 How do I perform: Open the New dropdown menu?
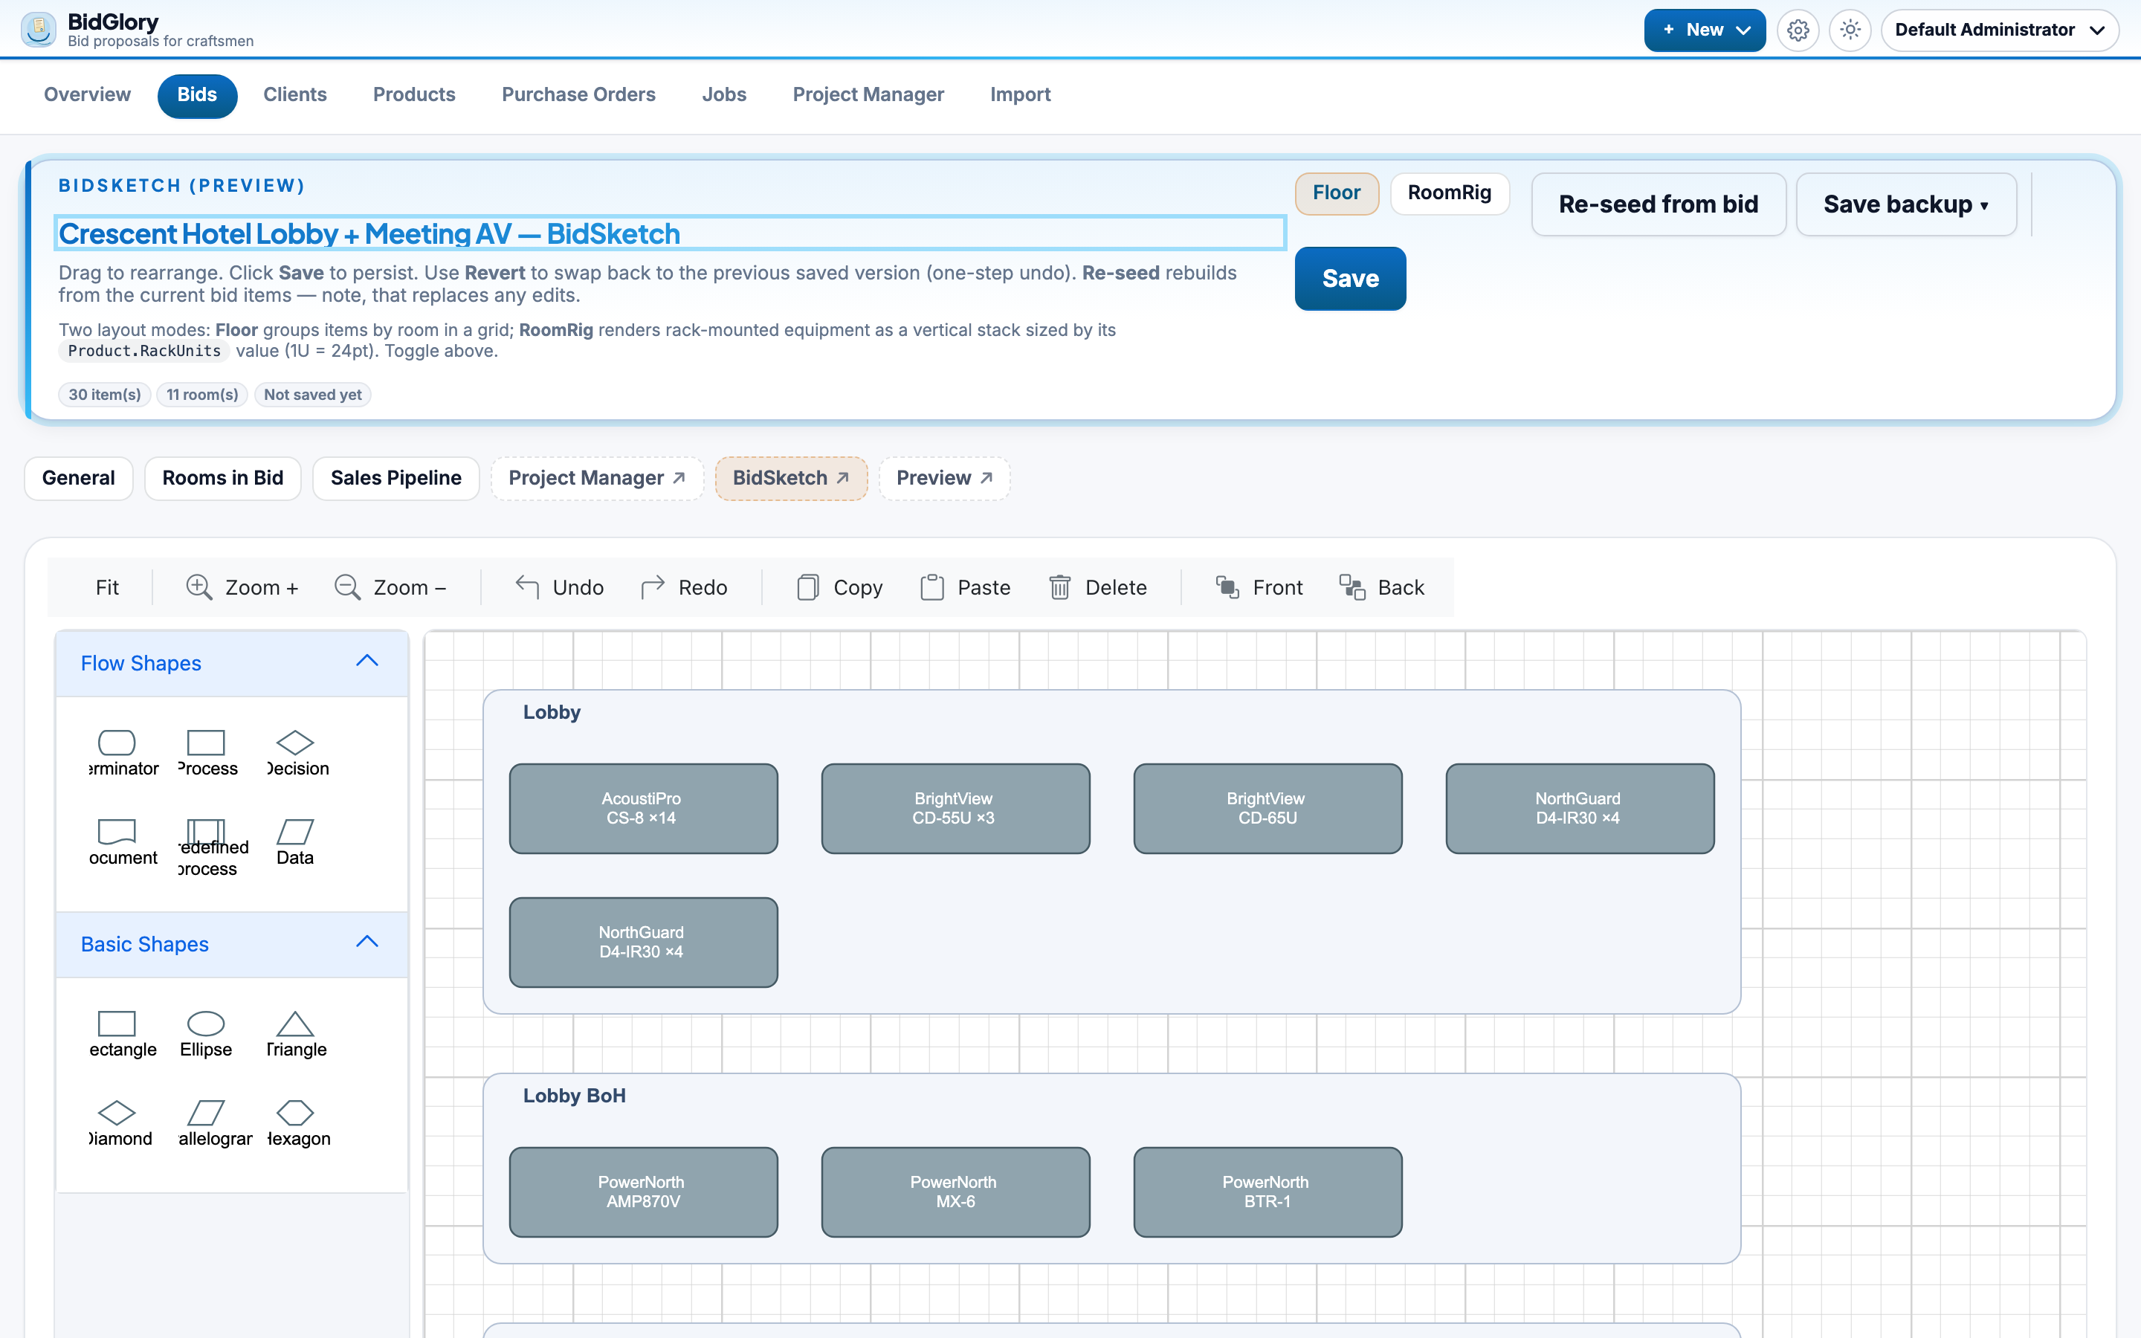coord(1704,31)
